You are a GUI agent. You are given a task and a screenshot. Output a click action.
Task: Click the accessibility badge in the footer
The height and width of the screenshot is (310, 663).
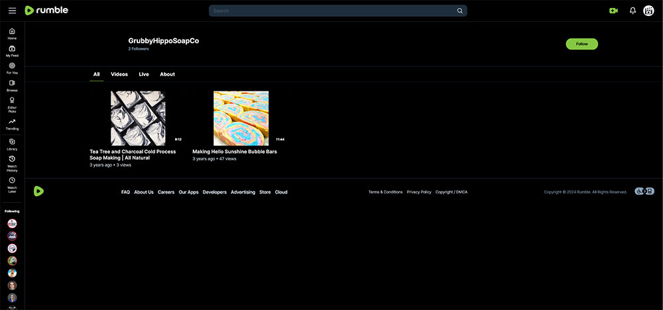pyautogui.click(x=644, y=191)
